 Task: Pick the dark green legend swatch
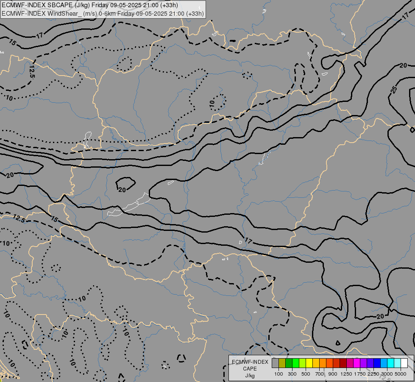tap(289, 363)
